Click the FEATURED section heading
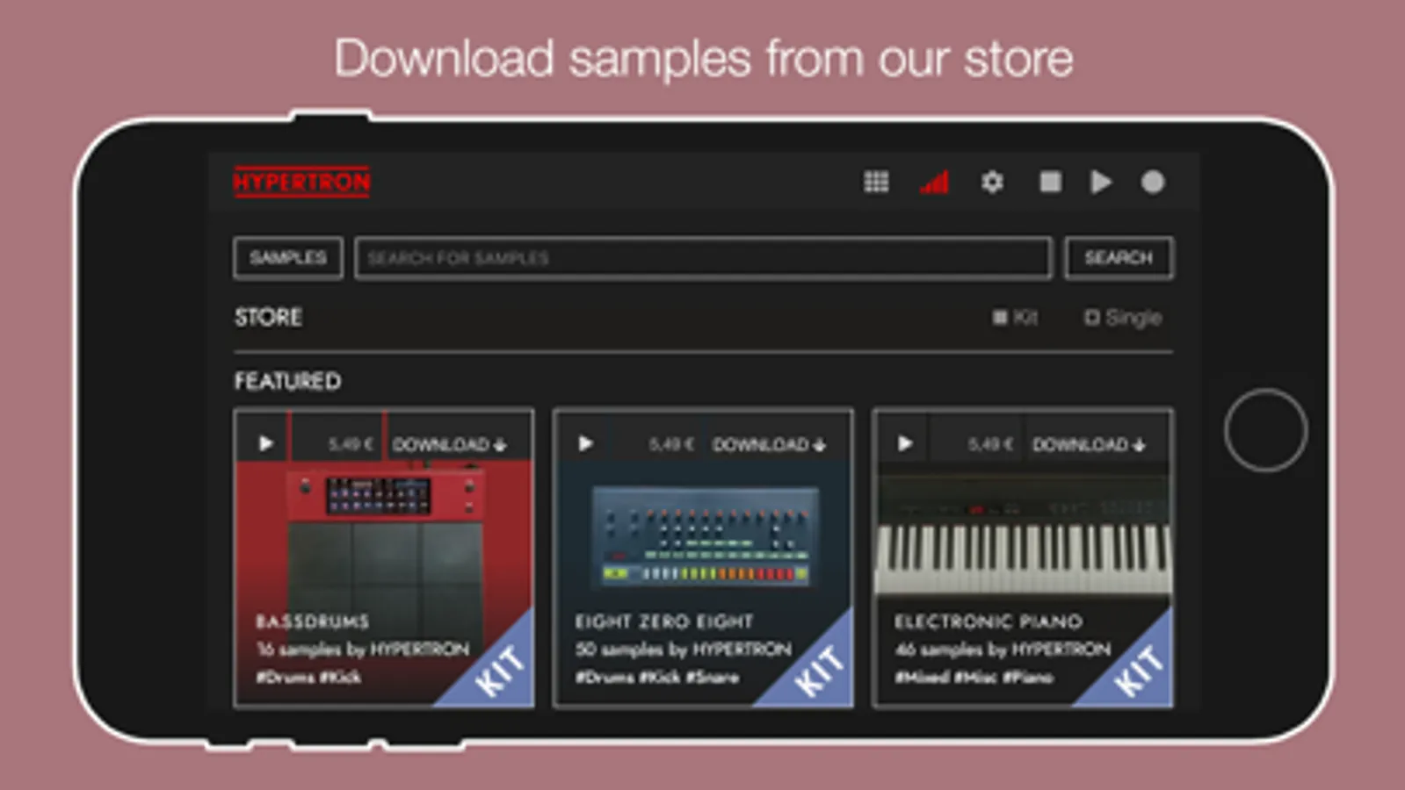This screenshot has width=1405, height=790. click(287, 381)
